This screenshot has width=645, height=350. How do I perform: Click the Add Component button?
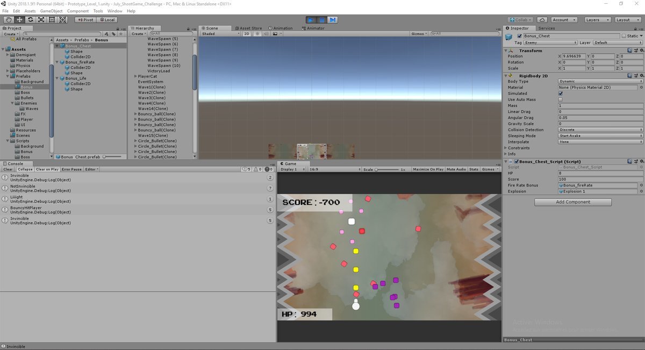(572, 202)
